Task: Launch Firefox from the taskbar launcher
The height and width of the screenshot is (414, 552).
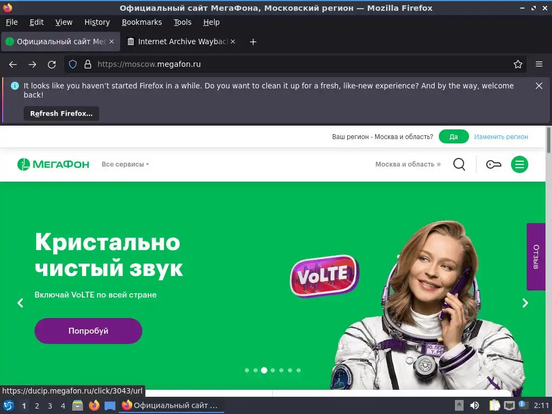Action: [x=94, y=405]
